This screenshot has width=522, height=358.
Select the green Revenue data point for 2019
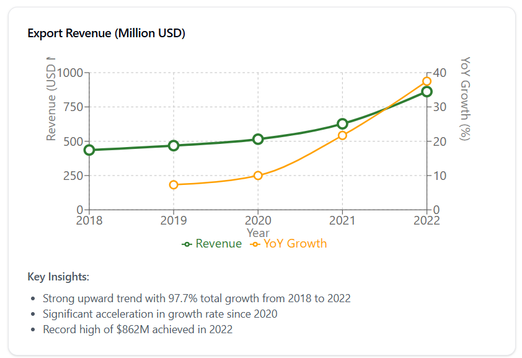point(174,146)
